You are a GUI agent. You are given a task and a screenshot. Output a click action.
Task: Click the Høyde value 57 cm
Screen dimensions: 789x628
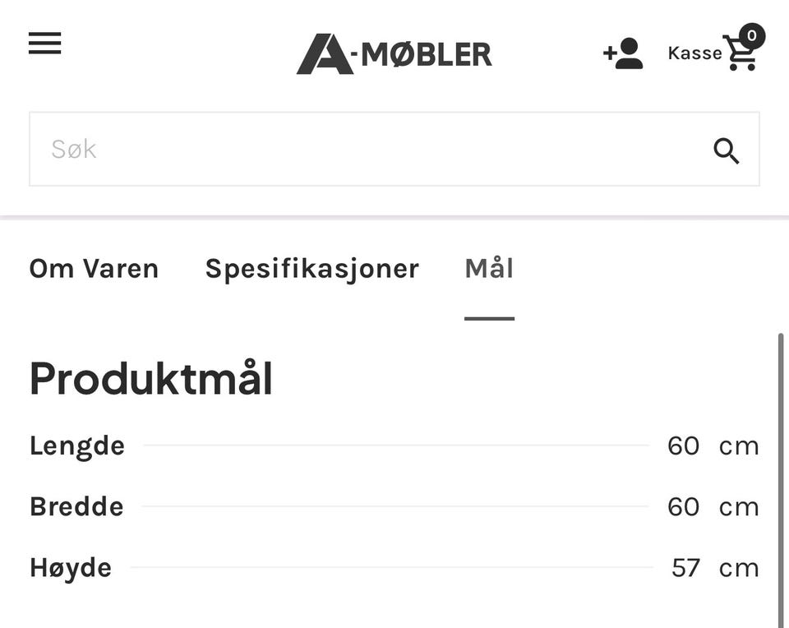click(x=715, y=568)
